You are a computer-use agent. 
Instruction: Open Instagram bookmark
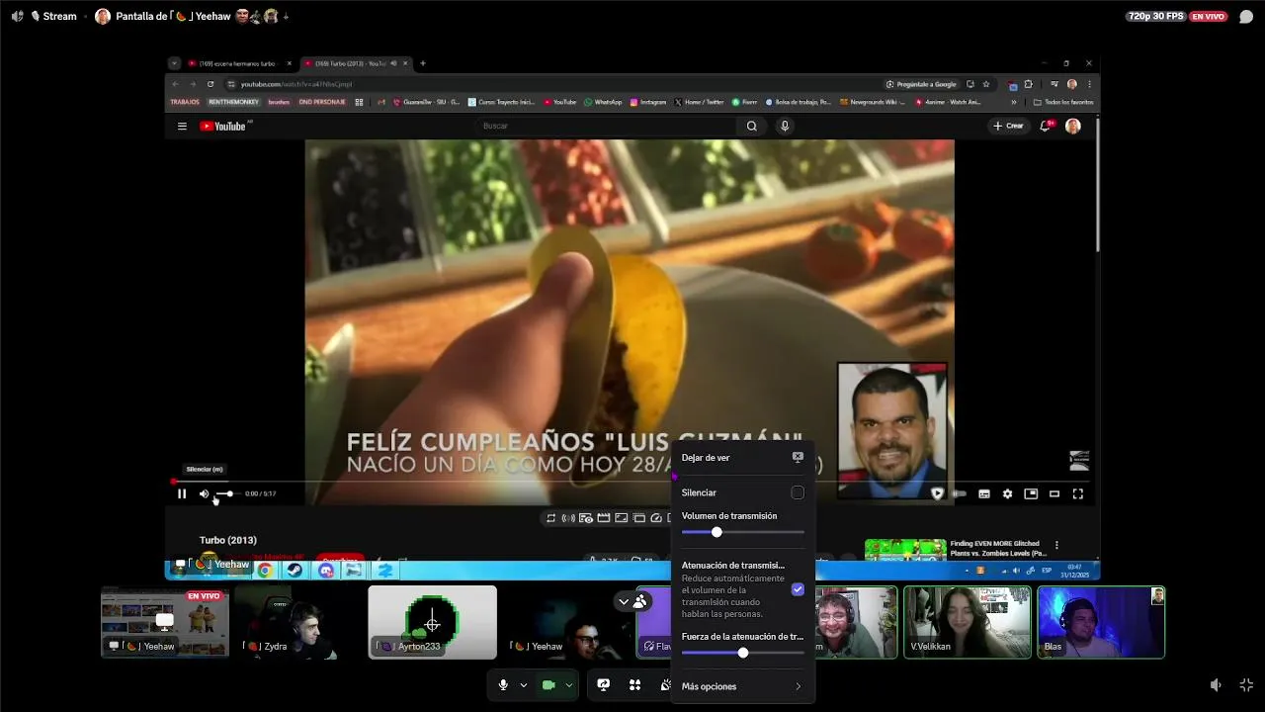[647, 102]
